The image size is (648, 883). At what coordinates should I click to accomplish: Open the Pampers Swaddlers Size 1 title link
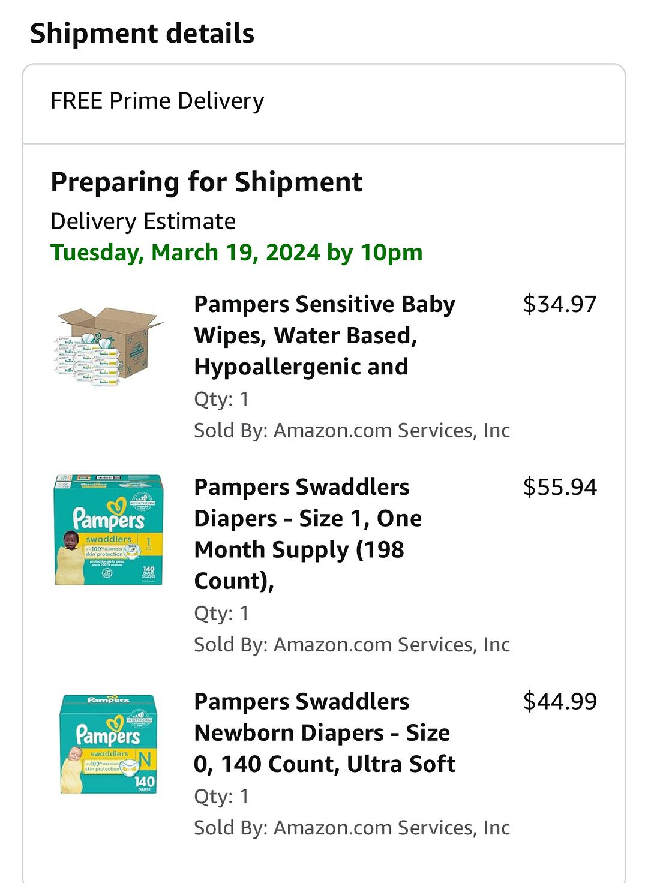(308, 534)
